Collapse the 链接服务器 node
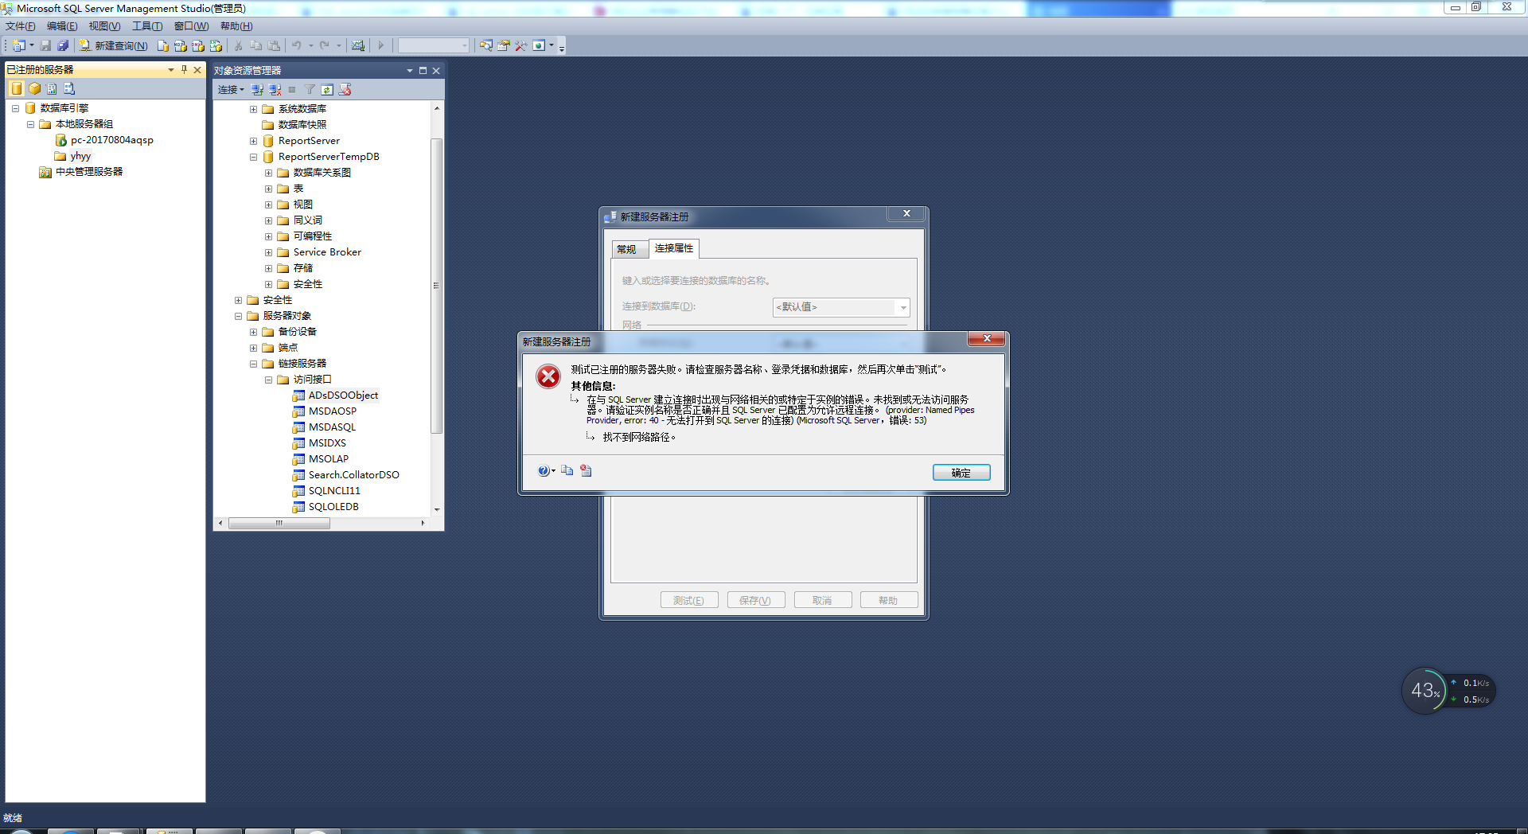 click(x=253, y=364)
